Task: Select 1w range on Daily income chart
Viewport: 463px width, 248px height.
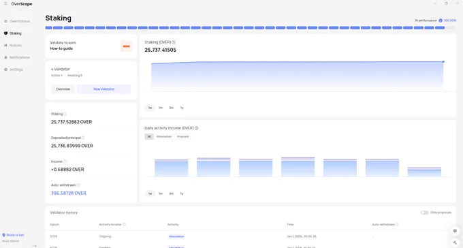Action: pyautogui.click(x=150, y=193)
